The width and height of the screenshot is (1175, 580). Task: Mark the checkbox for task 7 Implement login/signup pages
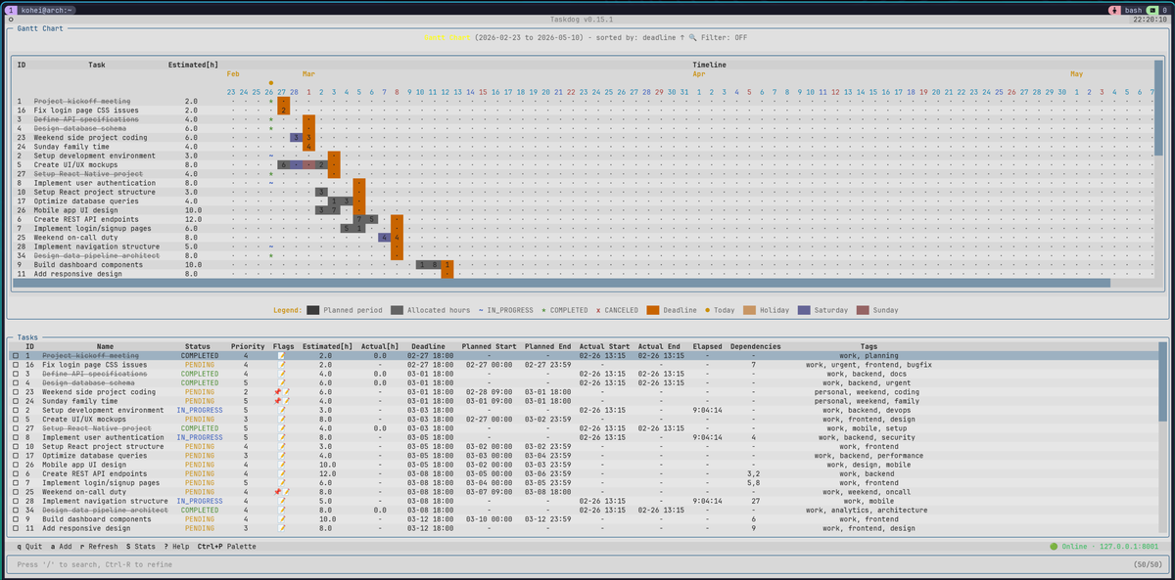click(x=16, y=483)
